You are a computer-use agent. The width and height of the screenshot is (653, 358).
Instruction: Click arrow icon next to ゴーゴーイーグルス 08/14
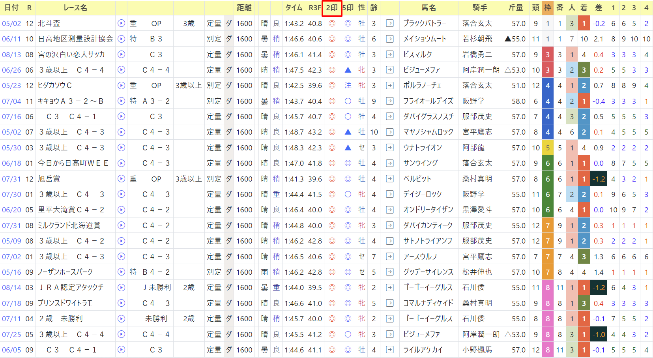[x=389, y=287]
